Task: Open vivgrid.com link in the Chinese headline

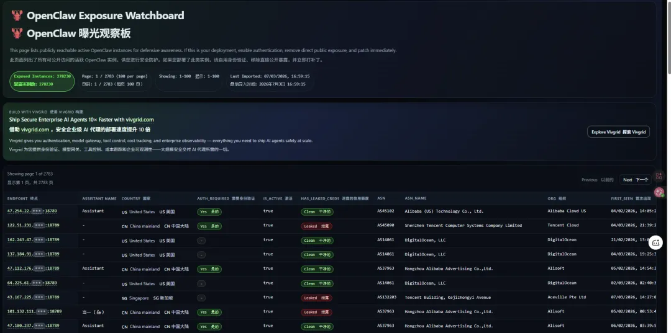Action: point(35,130)
